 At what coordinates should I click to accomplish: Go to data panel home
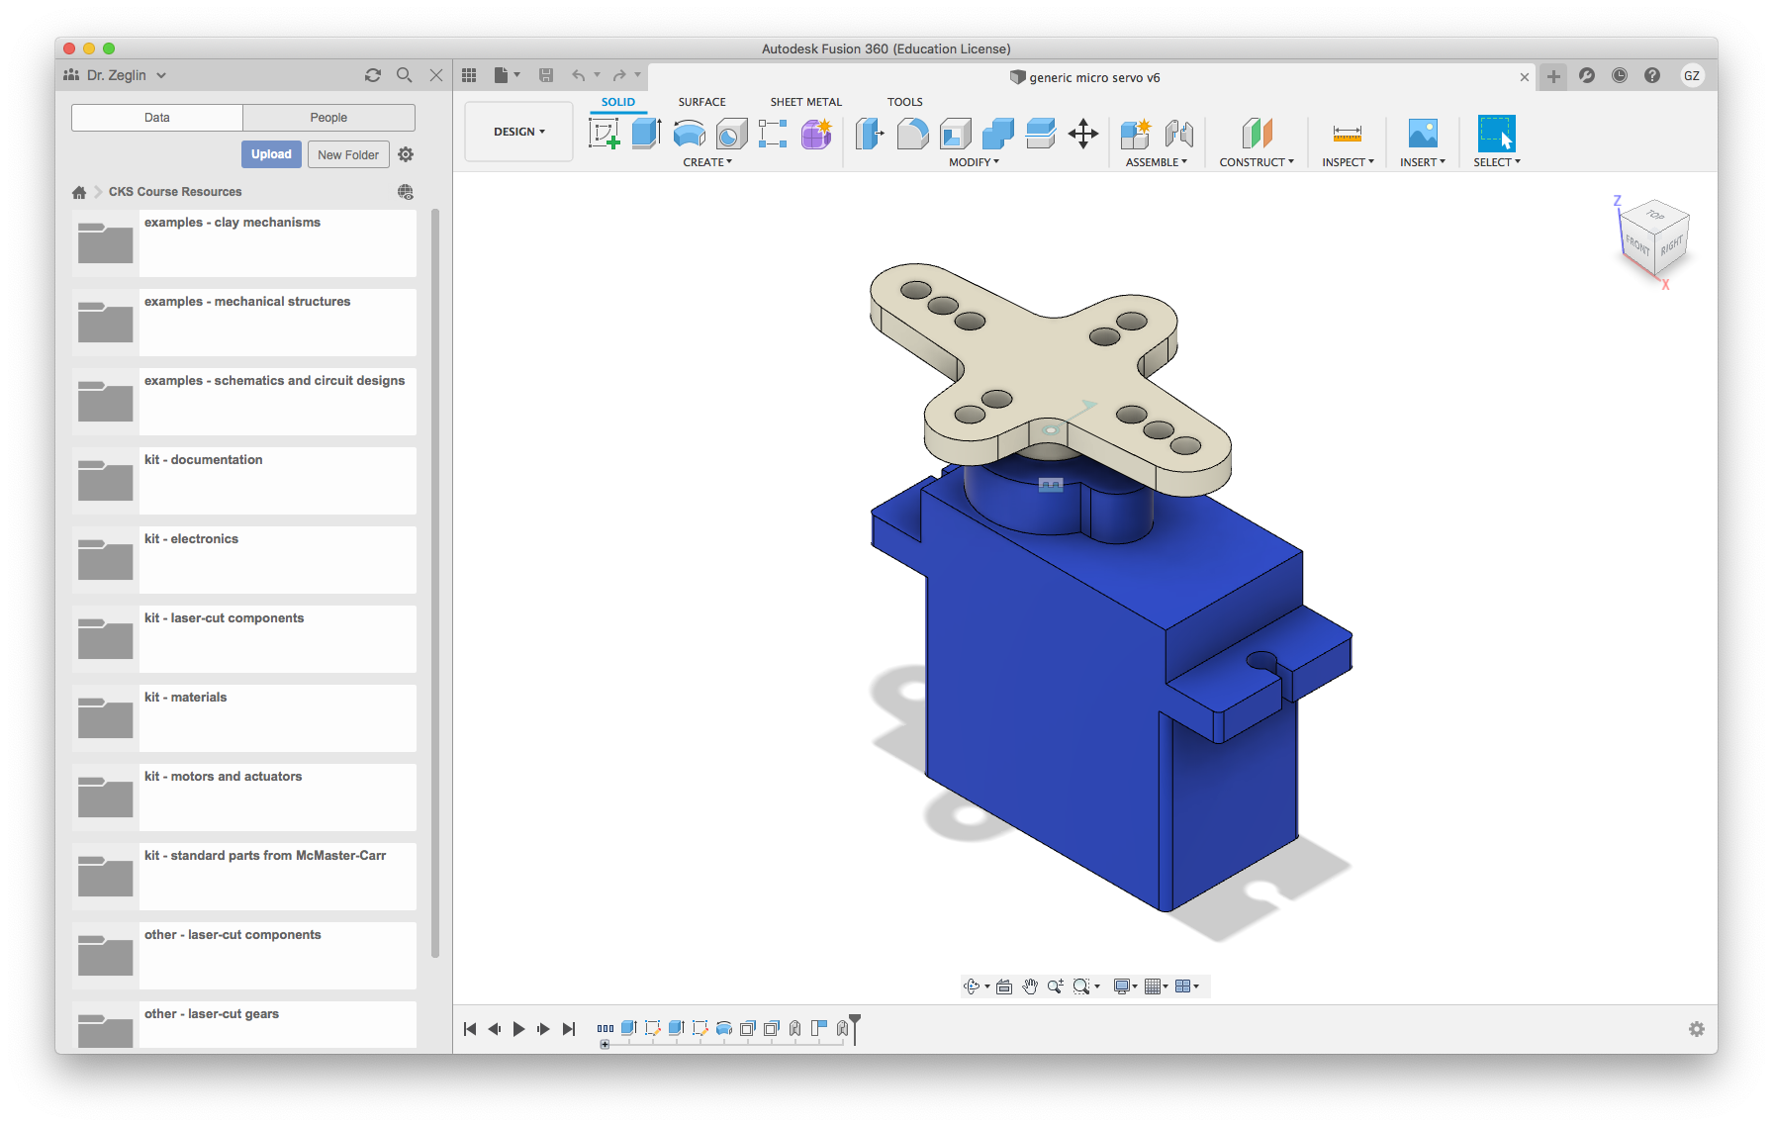[x=79, y=192]
